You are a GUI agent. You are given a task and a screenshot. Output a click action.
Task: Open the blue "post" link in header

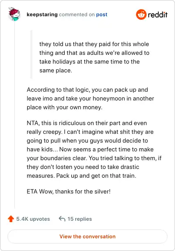coord(101,14)
